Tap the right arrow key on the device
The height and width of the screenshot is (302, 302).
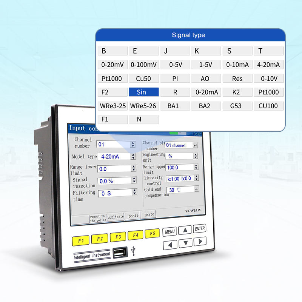tap(200, 241)
